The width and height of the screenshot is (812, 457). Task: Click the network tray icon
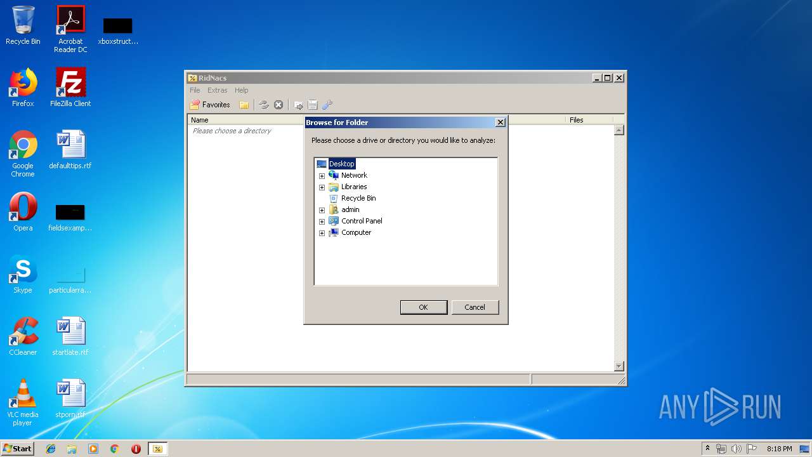[721, 449]
